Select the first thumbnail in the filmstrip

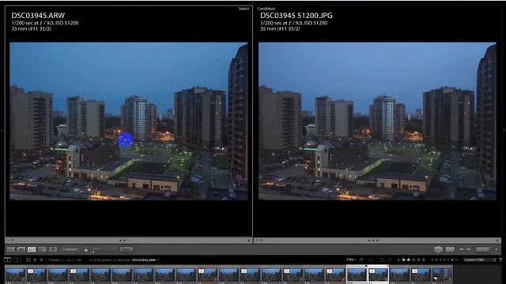[15, 275]
